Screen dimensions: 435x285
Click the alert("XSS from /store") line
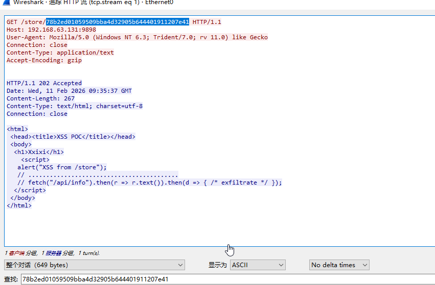click(x=62, y=167)
